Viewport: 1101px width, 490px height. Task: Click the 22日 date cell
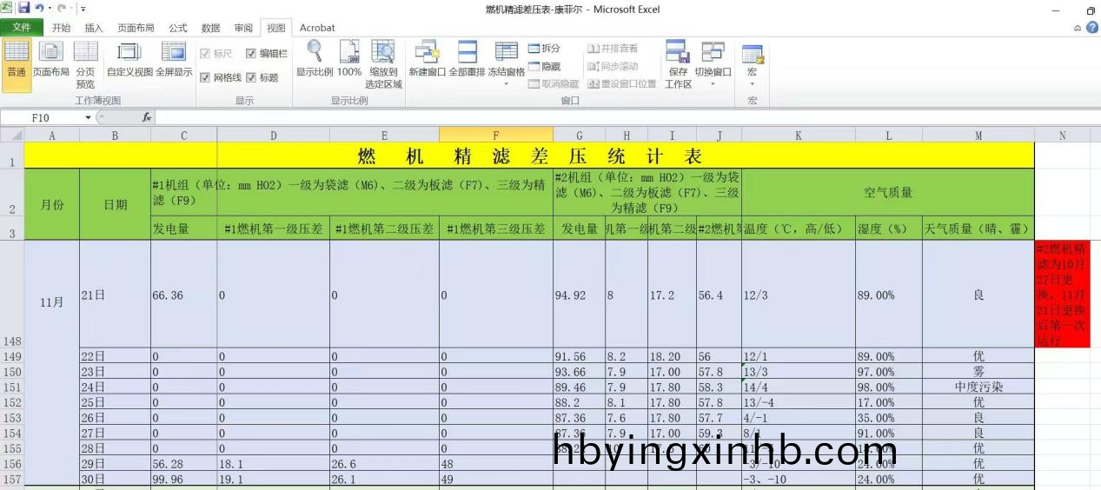click(x=115, y=356)
